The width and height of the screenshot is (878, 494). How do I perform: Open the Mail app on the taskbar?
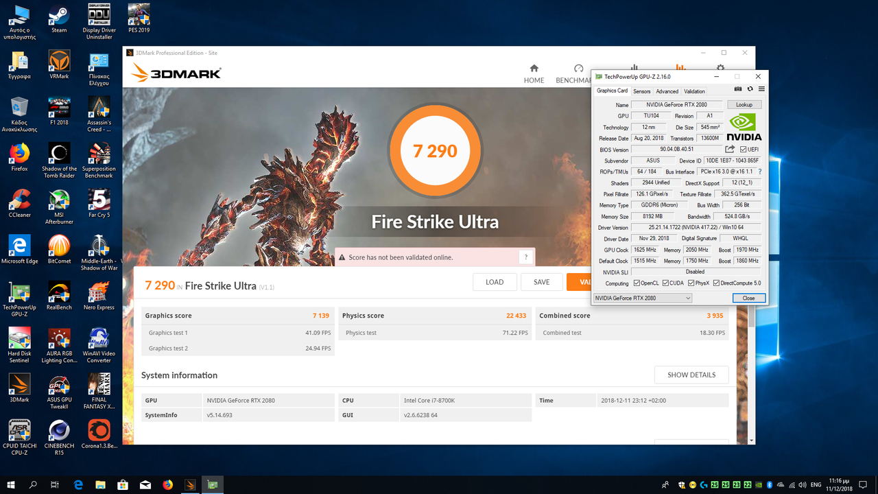click(145, 484)
